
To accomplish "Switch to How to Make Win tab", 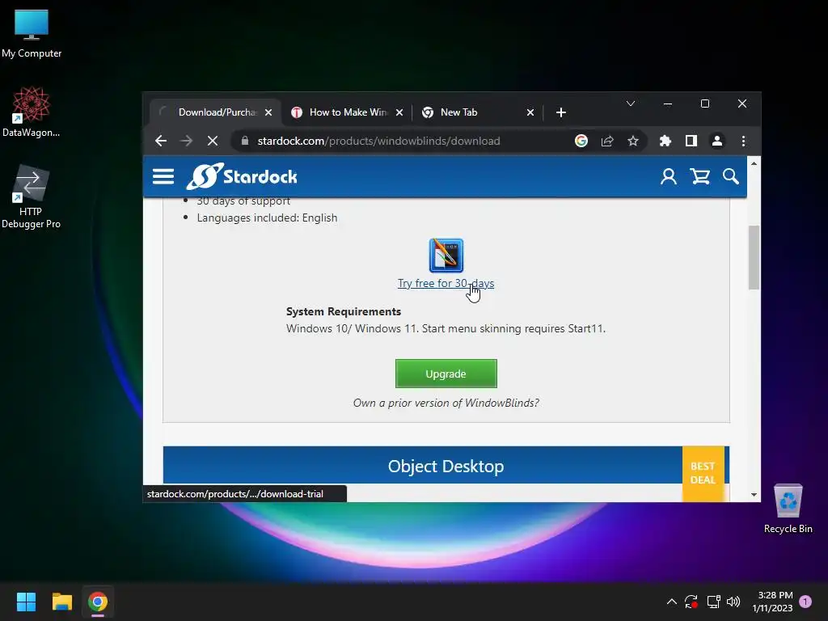I will tap(348, 112).
